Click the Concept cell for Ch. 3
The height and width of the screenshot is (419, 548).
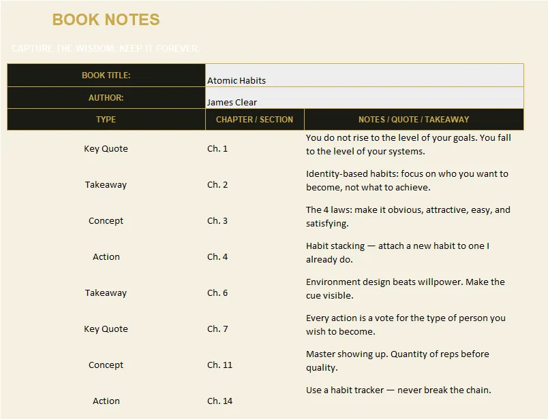click(106, 220)
